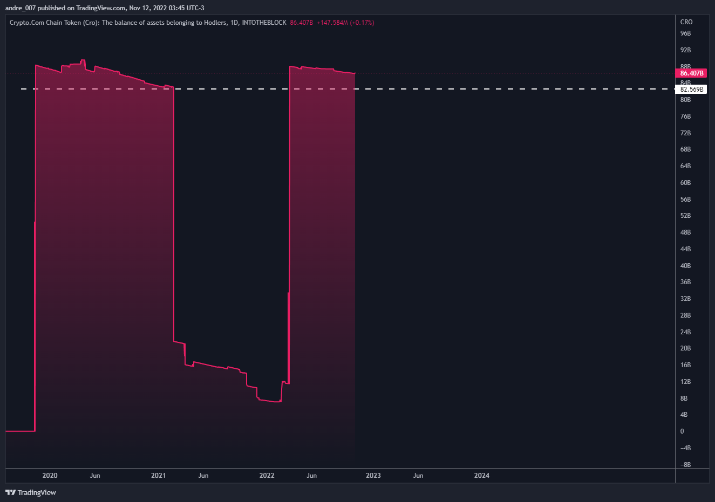
Task: Click the 40B tick on price axis
Action: coord(685,266)
